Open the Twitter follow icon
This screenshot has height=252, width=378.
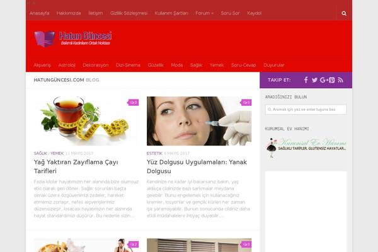pyautogui.click(x=314, y=80)
